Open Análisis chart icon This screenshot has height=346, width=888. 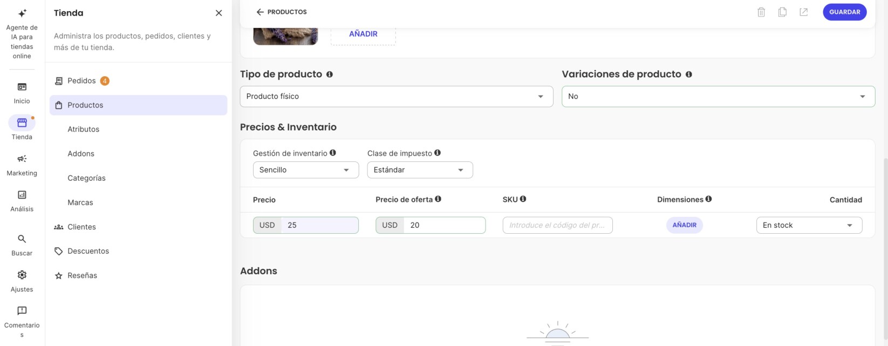point(22,195)
